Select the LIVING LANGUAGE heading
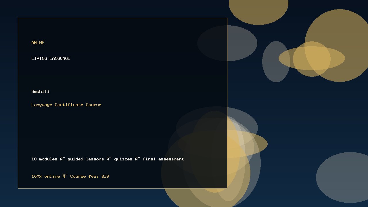368x207 pixels. 51,58
